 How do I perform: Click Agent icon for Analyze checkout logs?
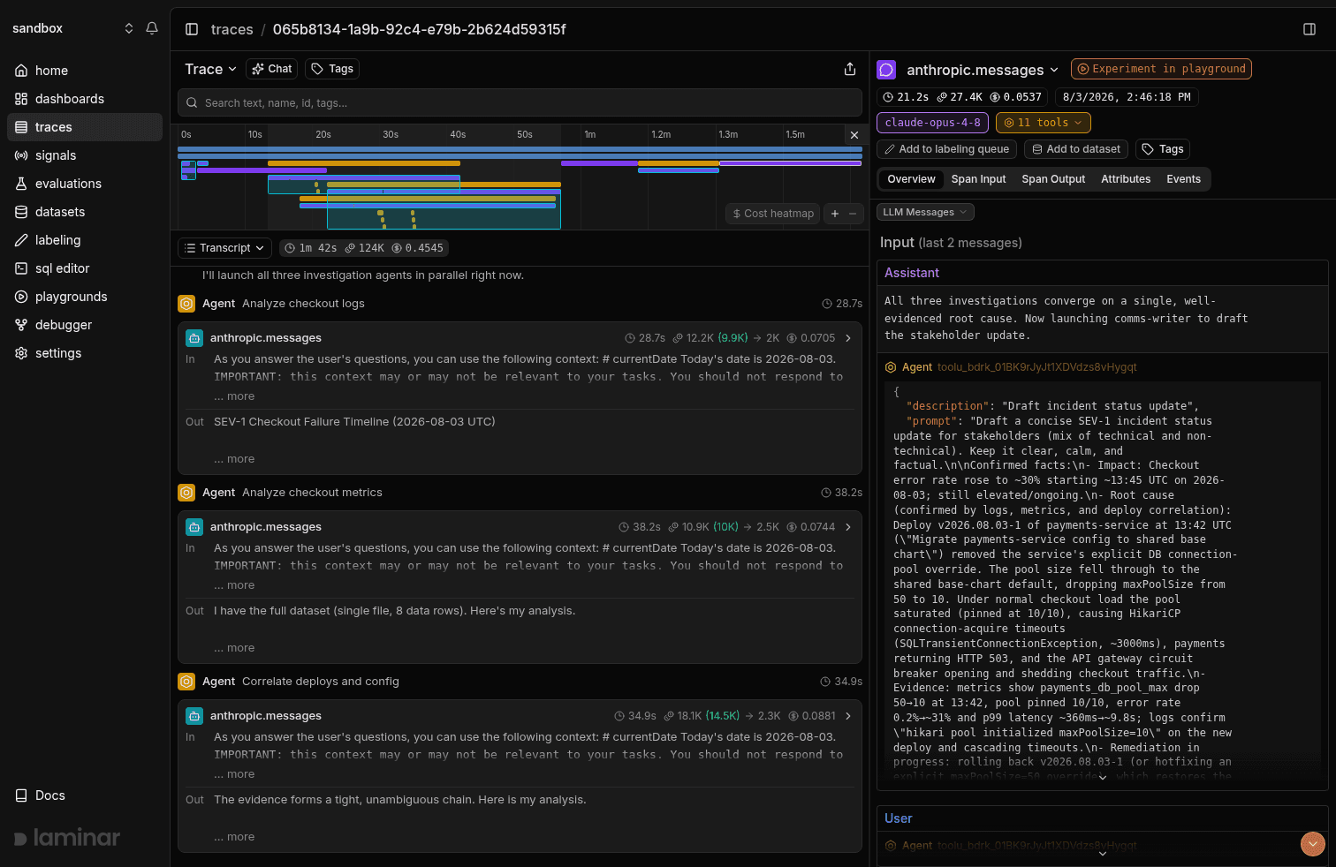(186, 304)
